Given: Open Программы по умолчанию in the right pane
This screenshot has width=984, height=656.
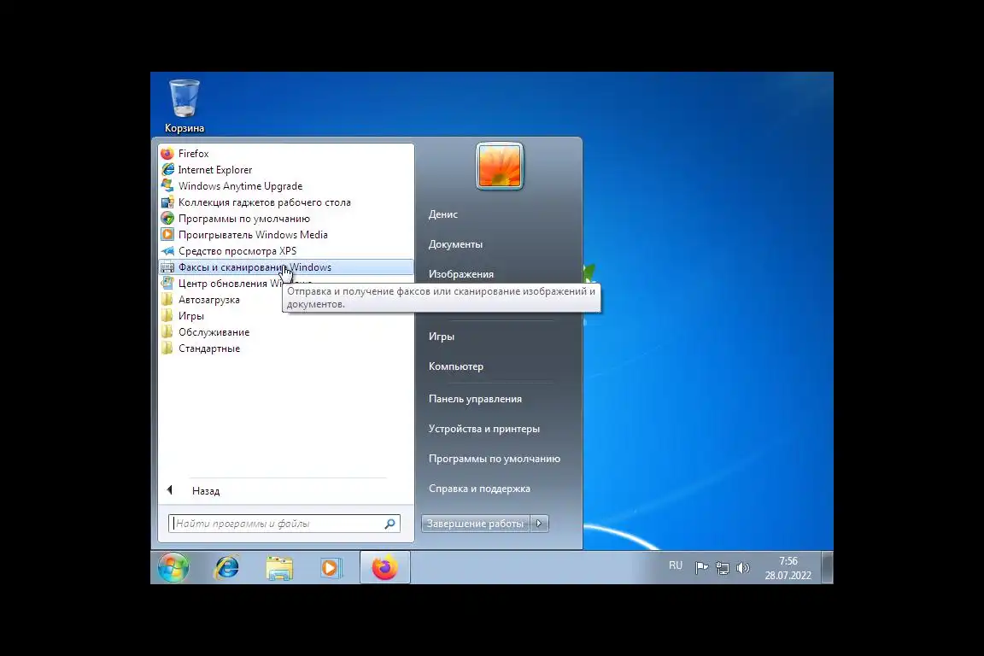Looking at the screenshot, I should pyautogui.click(x=495, y=459).
